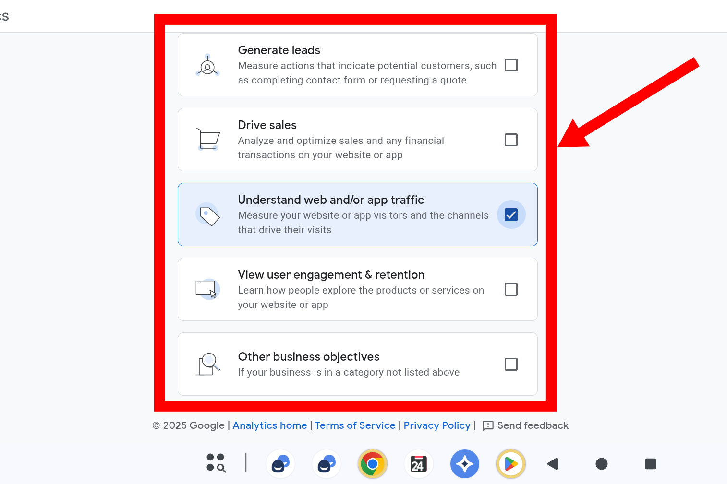Click the Drive sales shopping cart icon
This screenshot has height=484, width=727.
click(207, 140)
